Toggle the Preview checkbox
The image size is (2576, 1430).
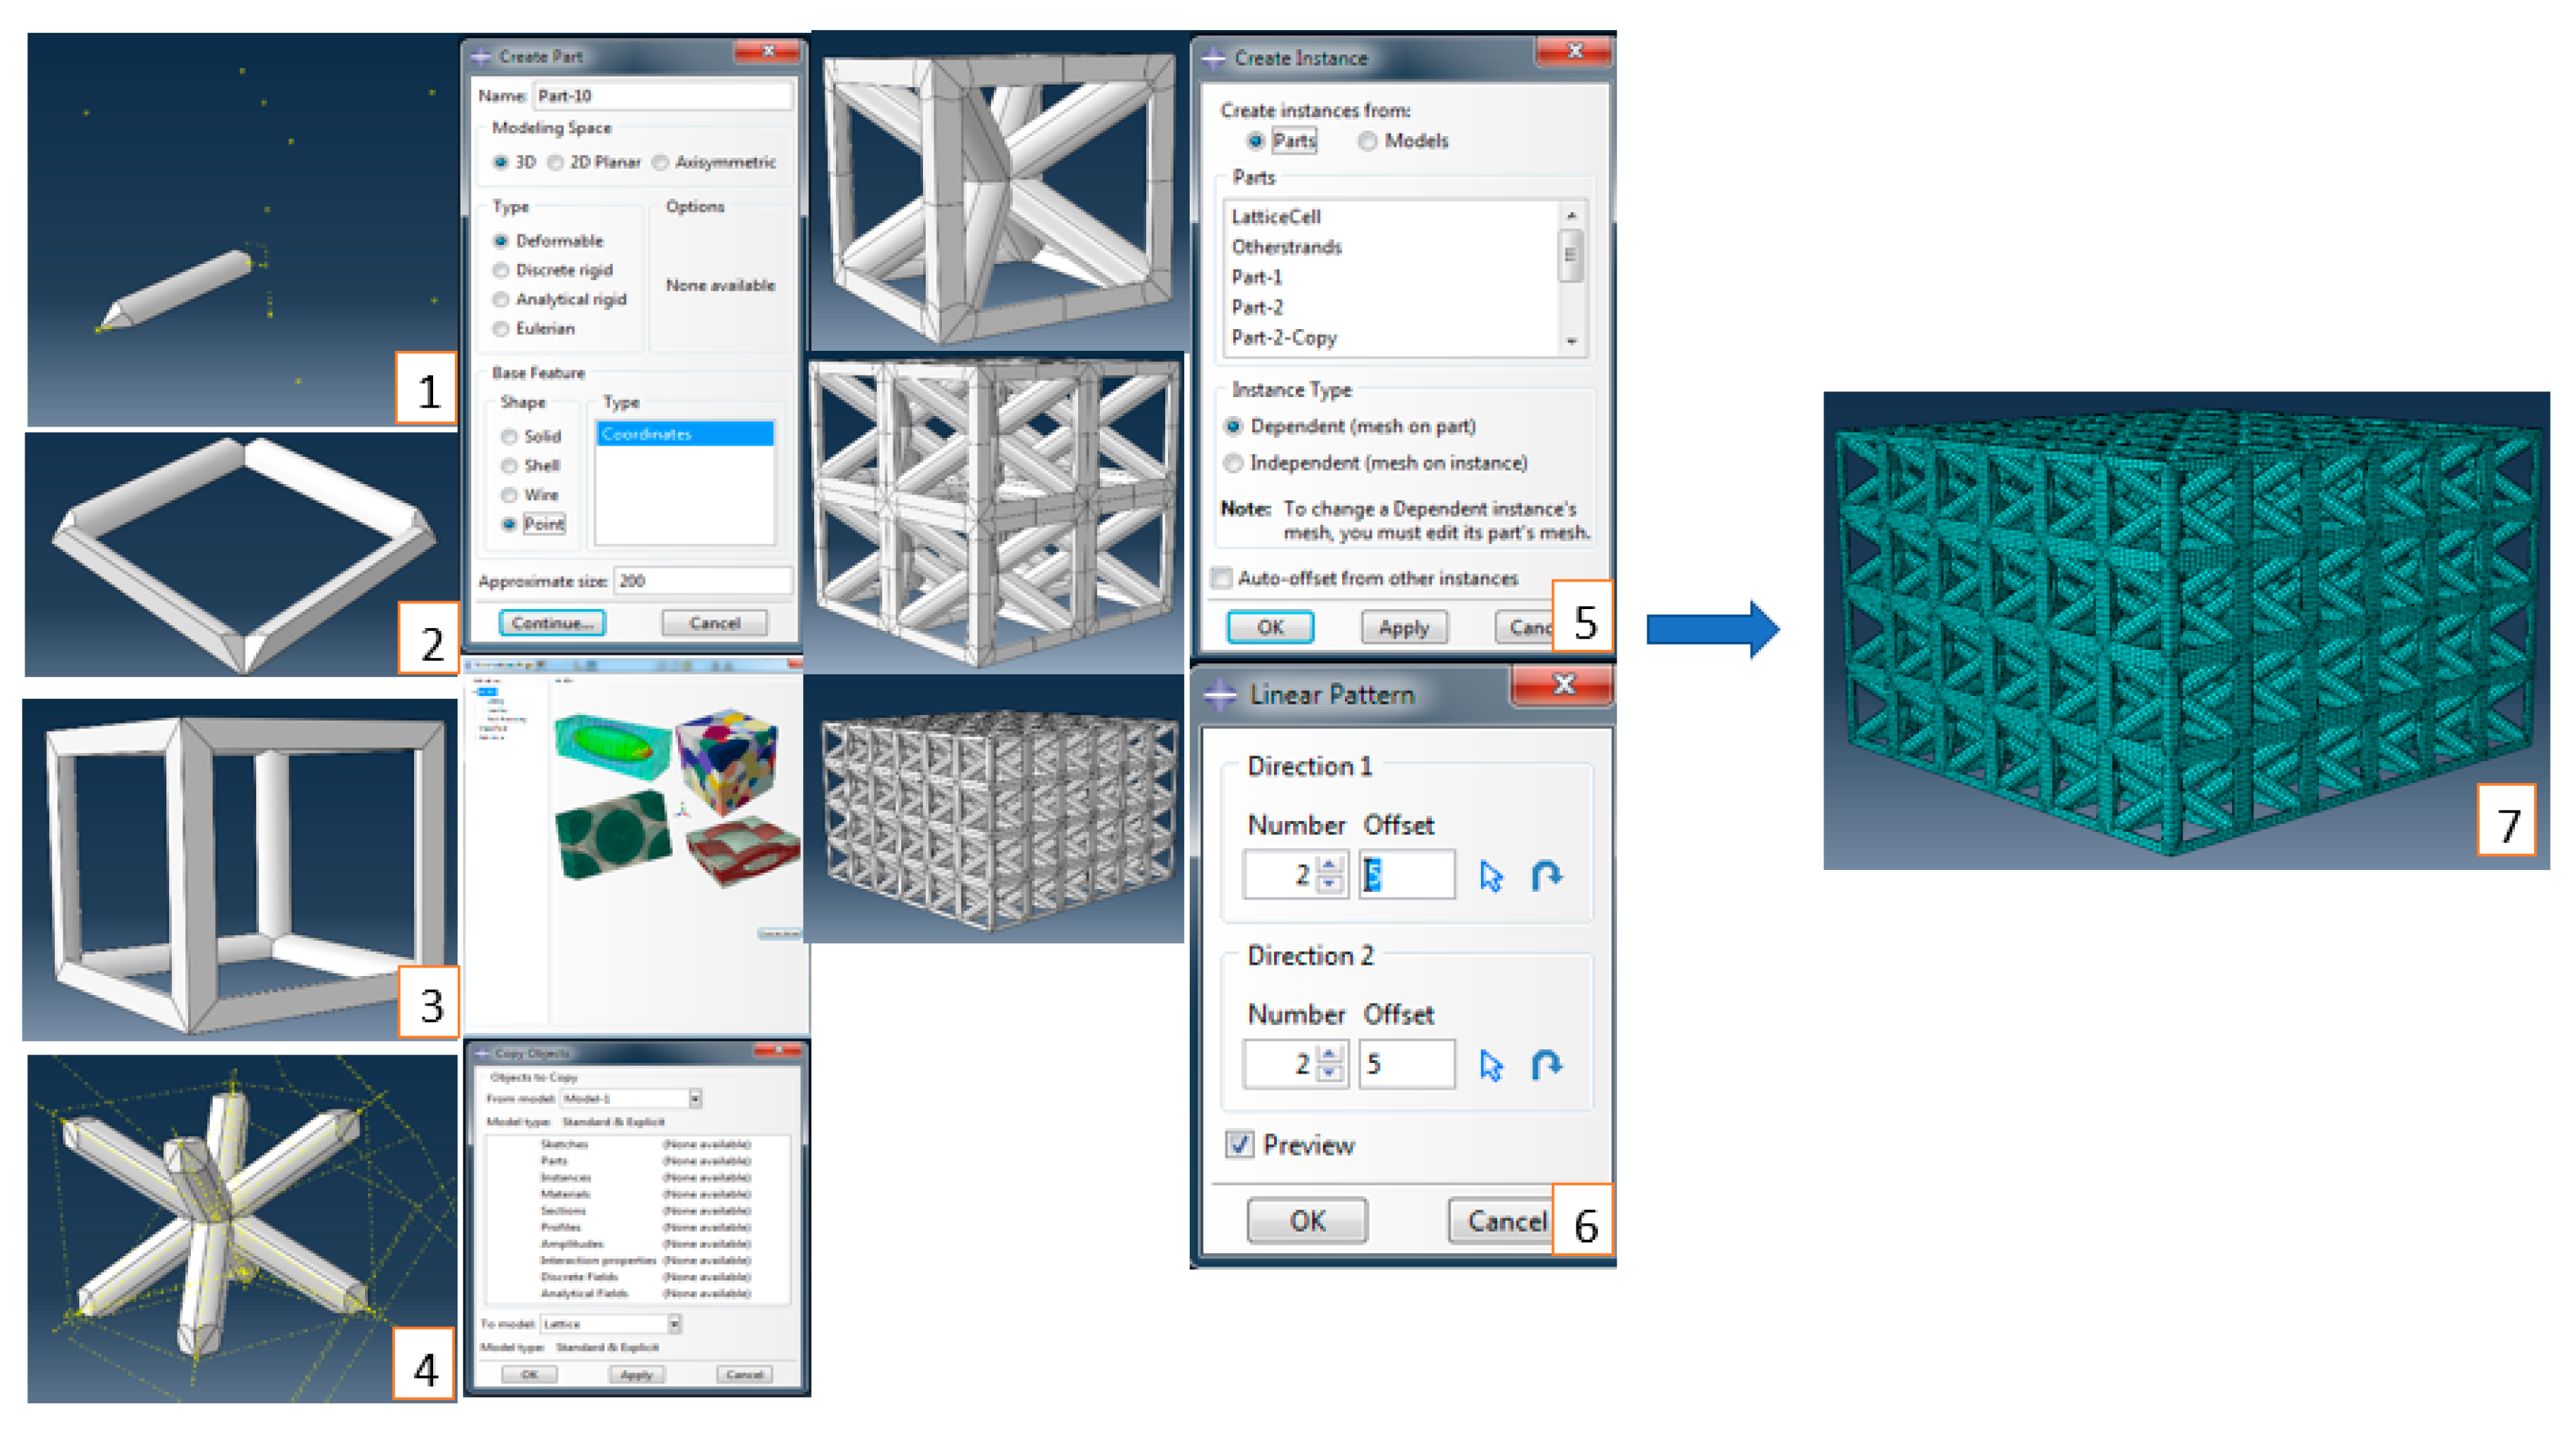coord(1240,1144)
